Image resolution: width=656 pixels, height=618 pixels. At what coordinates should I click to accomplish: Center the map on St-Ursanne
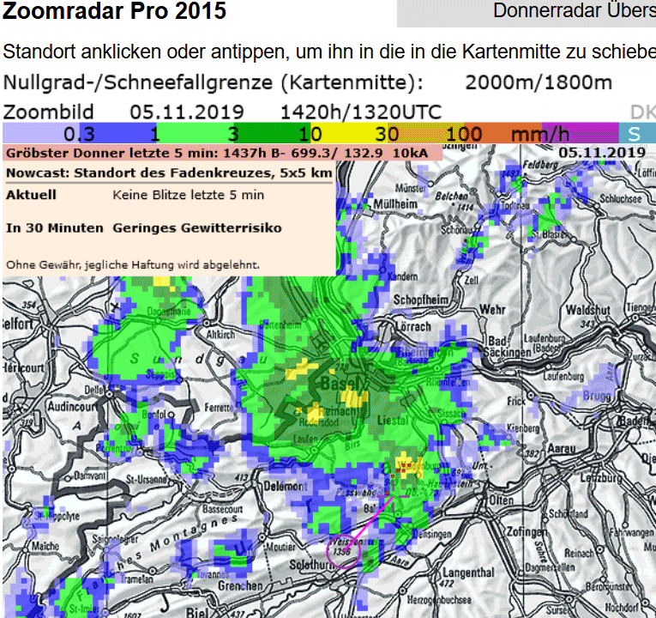point(147,480)
